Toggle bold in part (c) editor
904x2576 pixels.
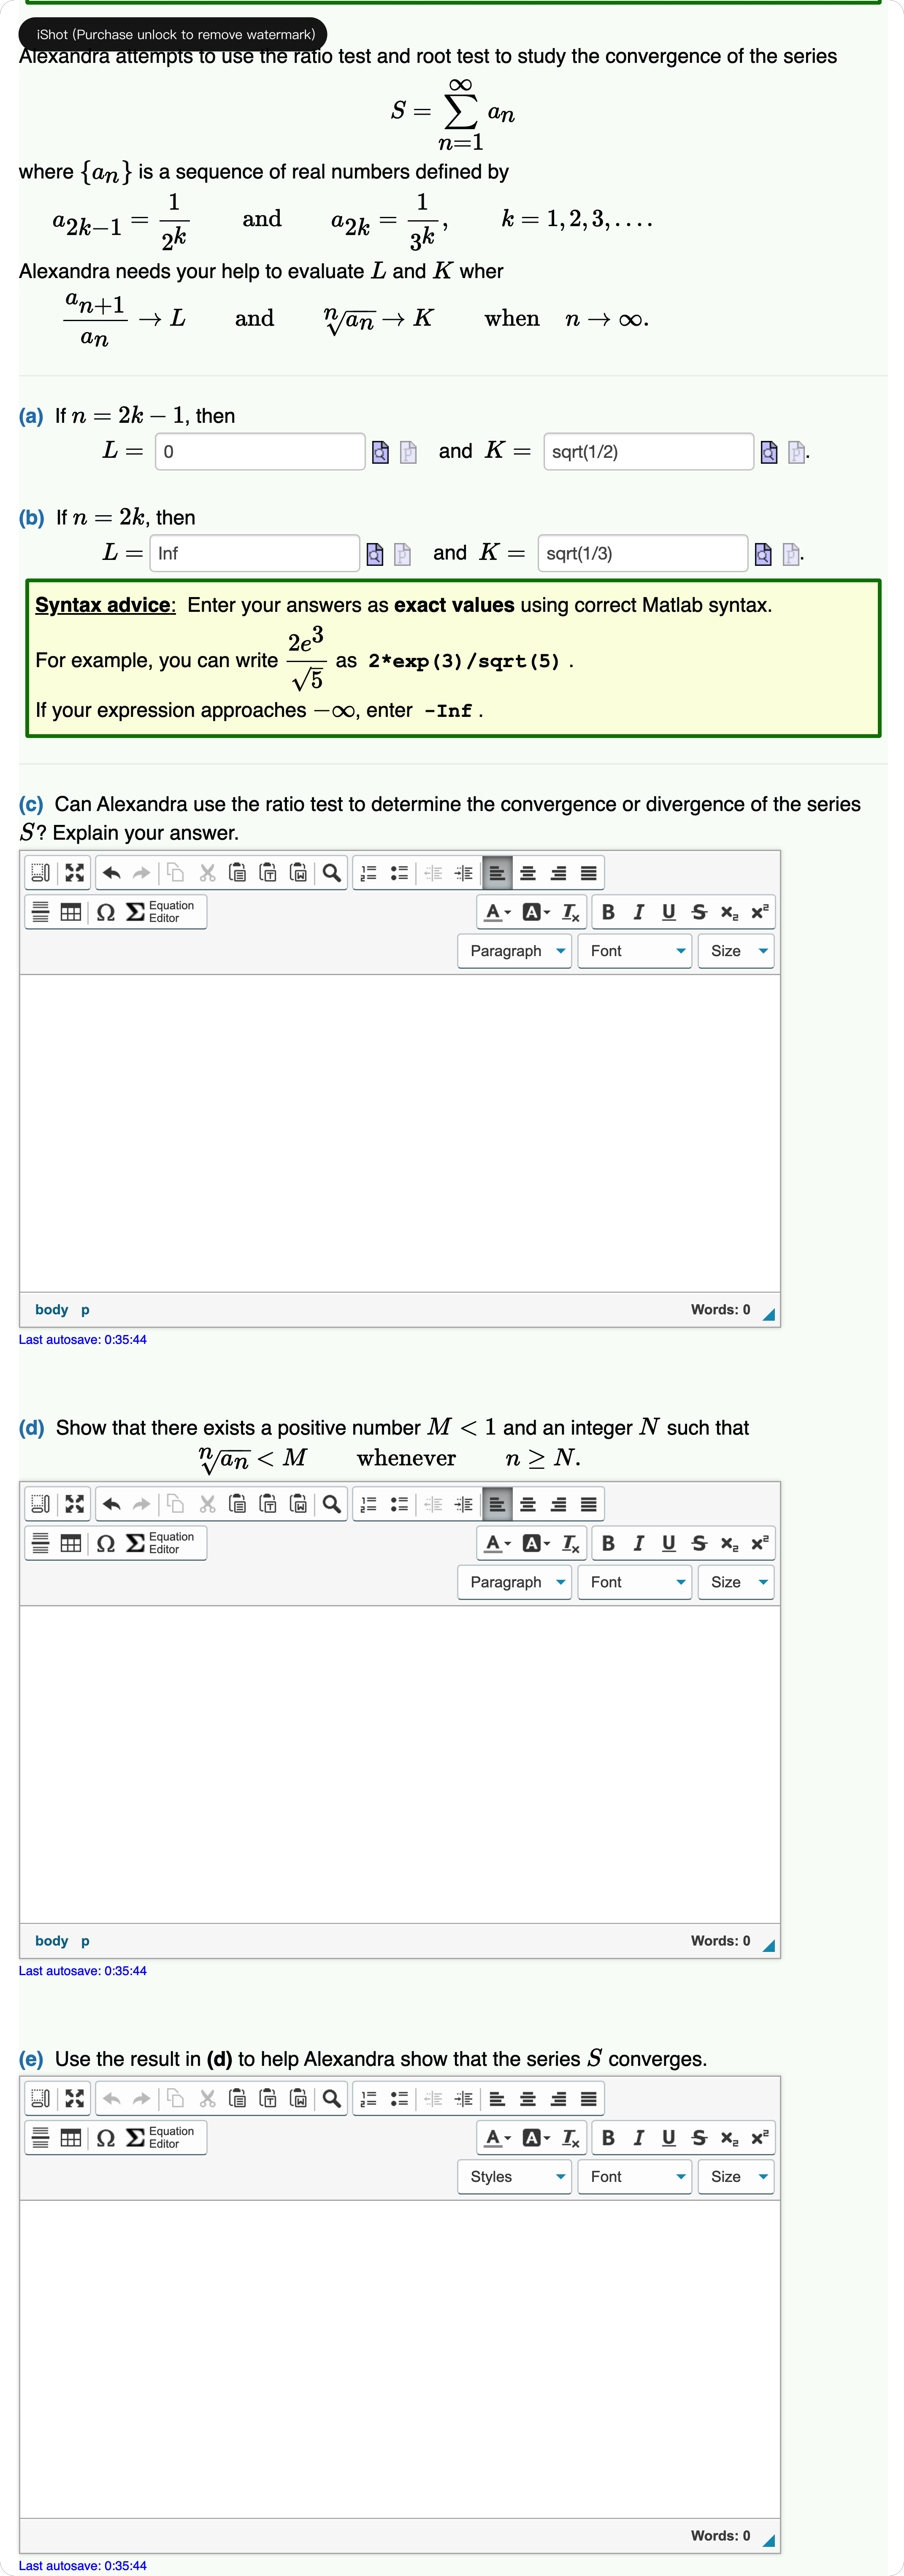point(608,912)
